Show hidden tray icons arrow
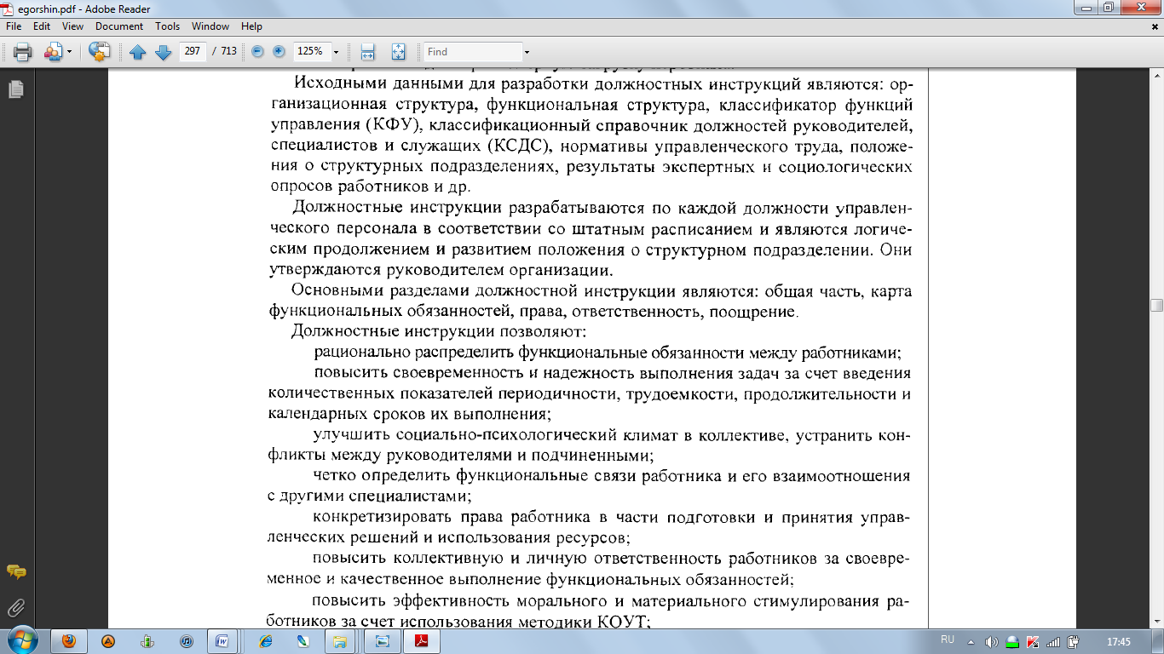This screenshot has height=654, width=1164. (x=971, y=641)
